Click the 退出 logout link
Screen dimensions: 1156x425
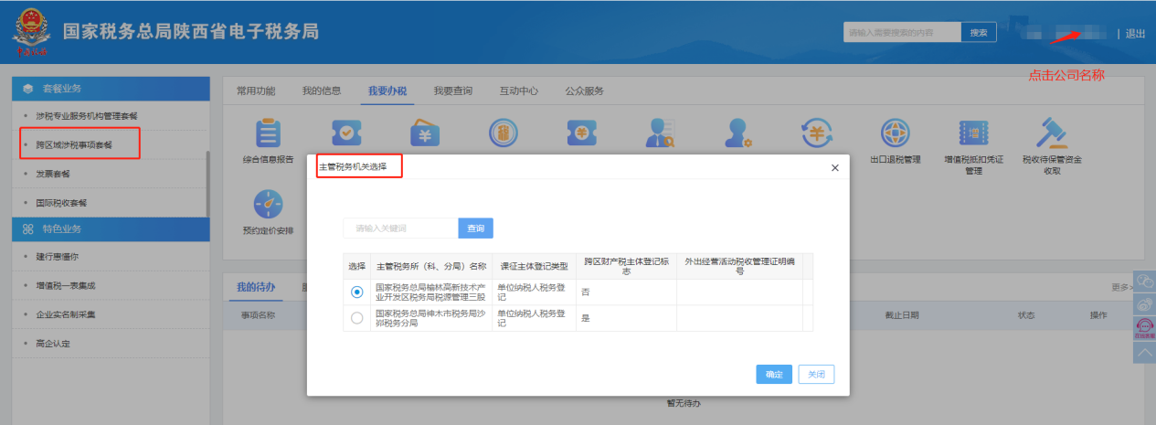[1135, 34]
